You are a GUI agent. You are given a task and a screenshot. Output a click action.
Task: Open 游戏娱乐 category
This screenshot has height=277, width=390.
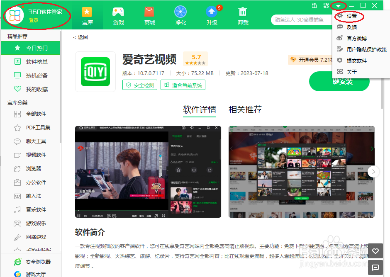tap(30, 223)
